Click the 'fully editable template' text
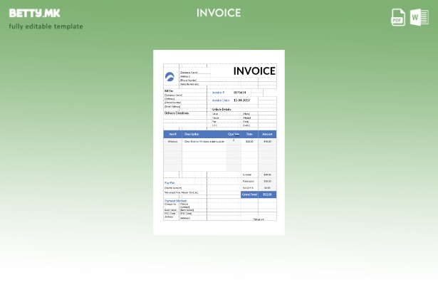The image size is (438, 285). (46, 27)
